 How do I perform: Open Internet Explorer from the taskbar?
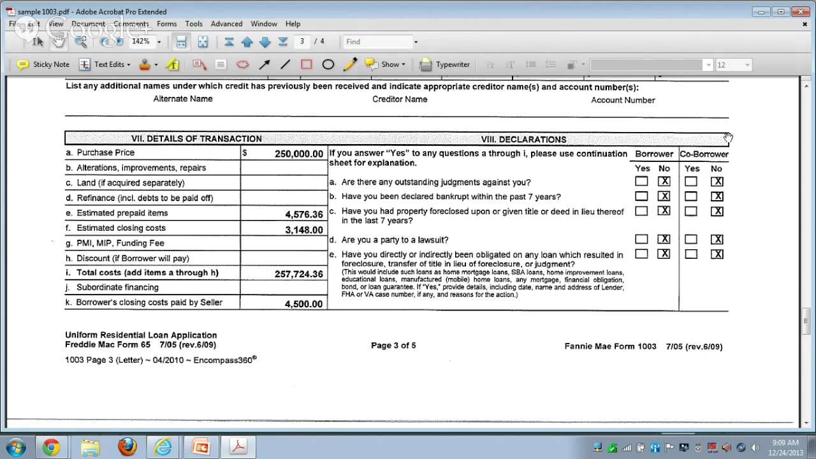point(164,447)
